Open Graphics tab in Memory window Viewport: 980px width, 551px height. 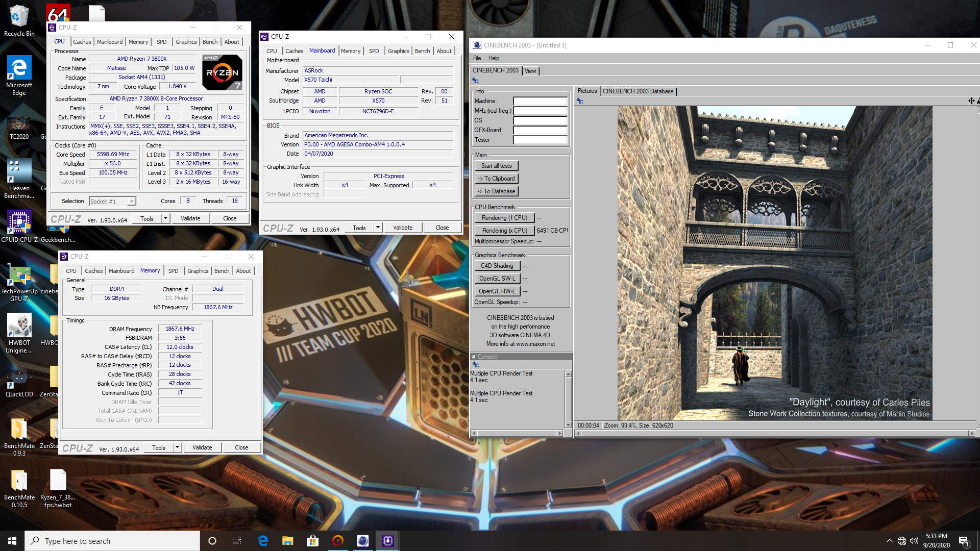(198, 271)
